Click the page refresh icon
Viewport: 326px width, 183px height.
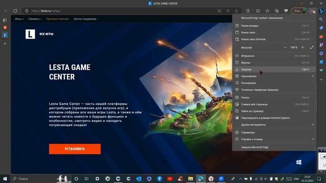click(15, 11)
